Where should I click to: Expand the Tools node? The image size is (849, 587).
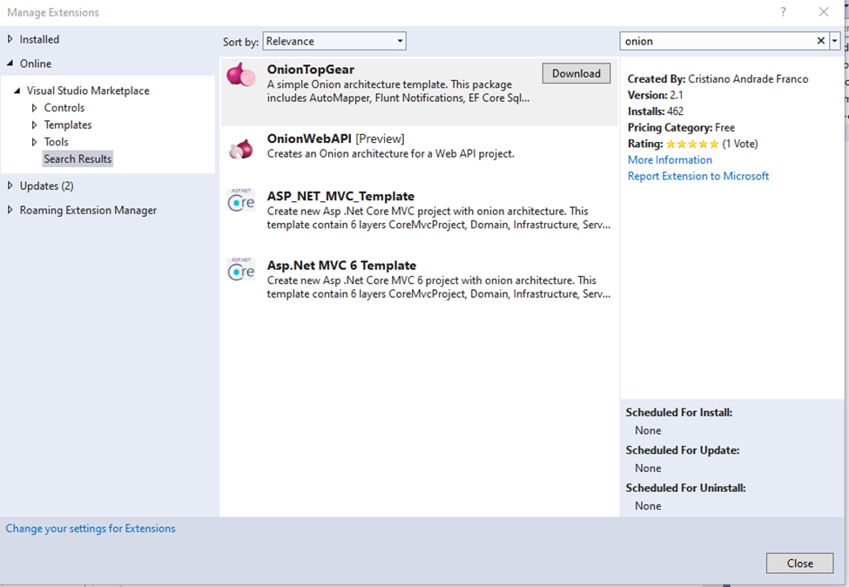pyautogui.click(x=34, y=142)
